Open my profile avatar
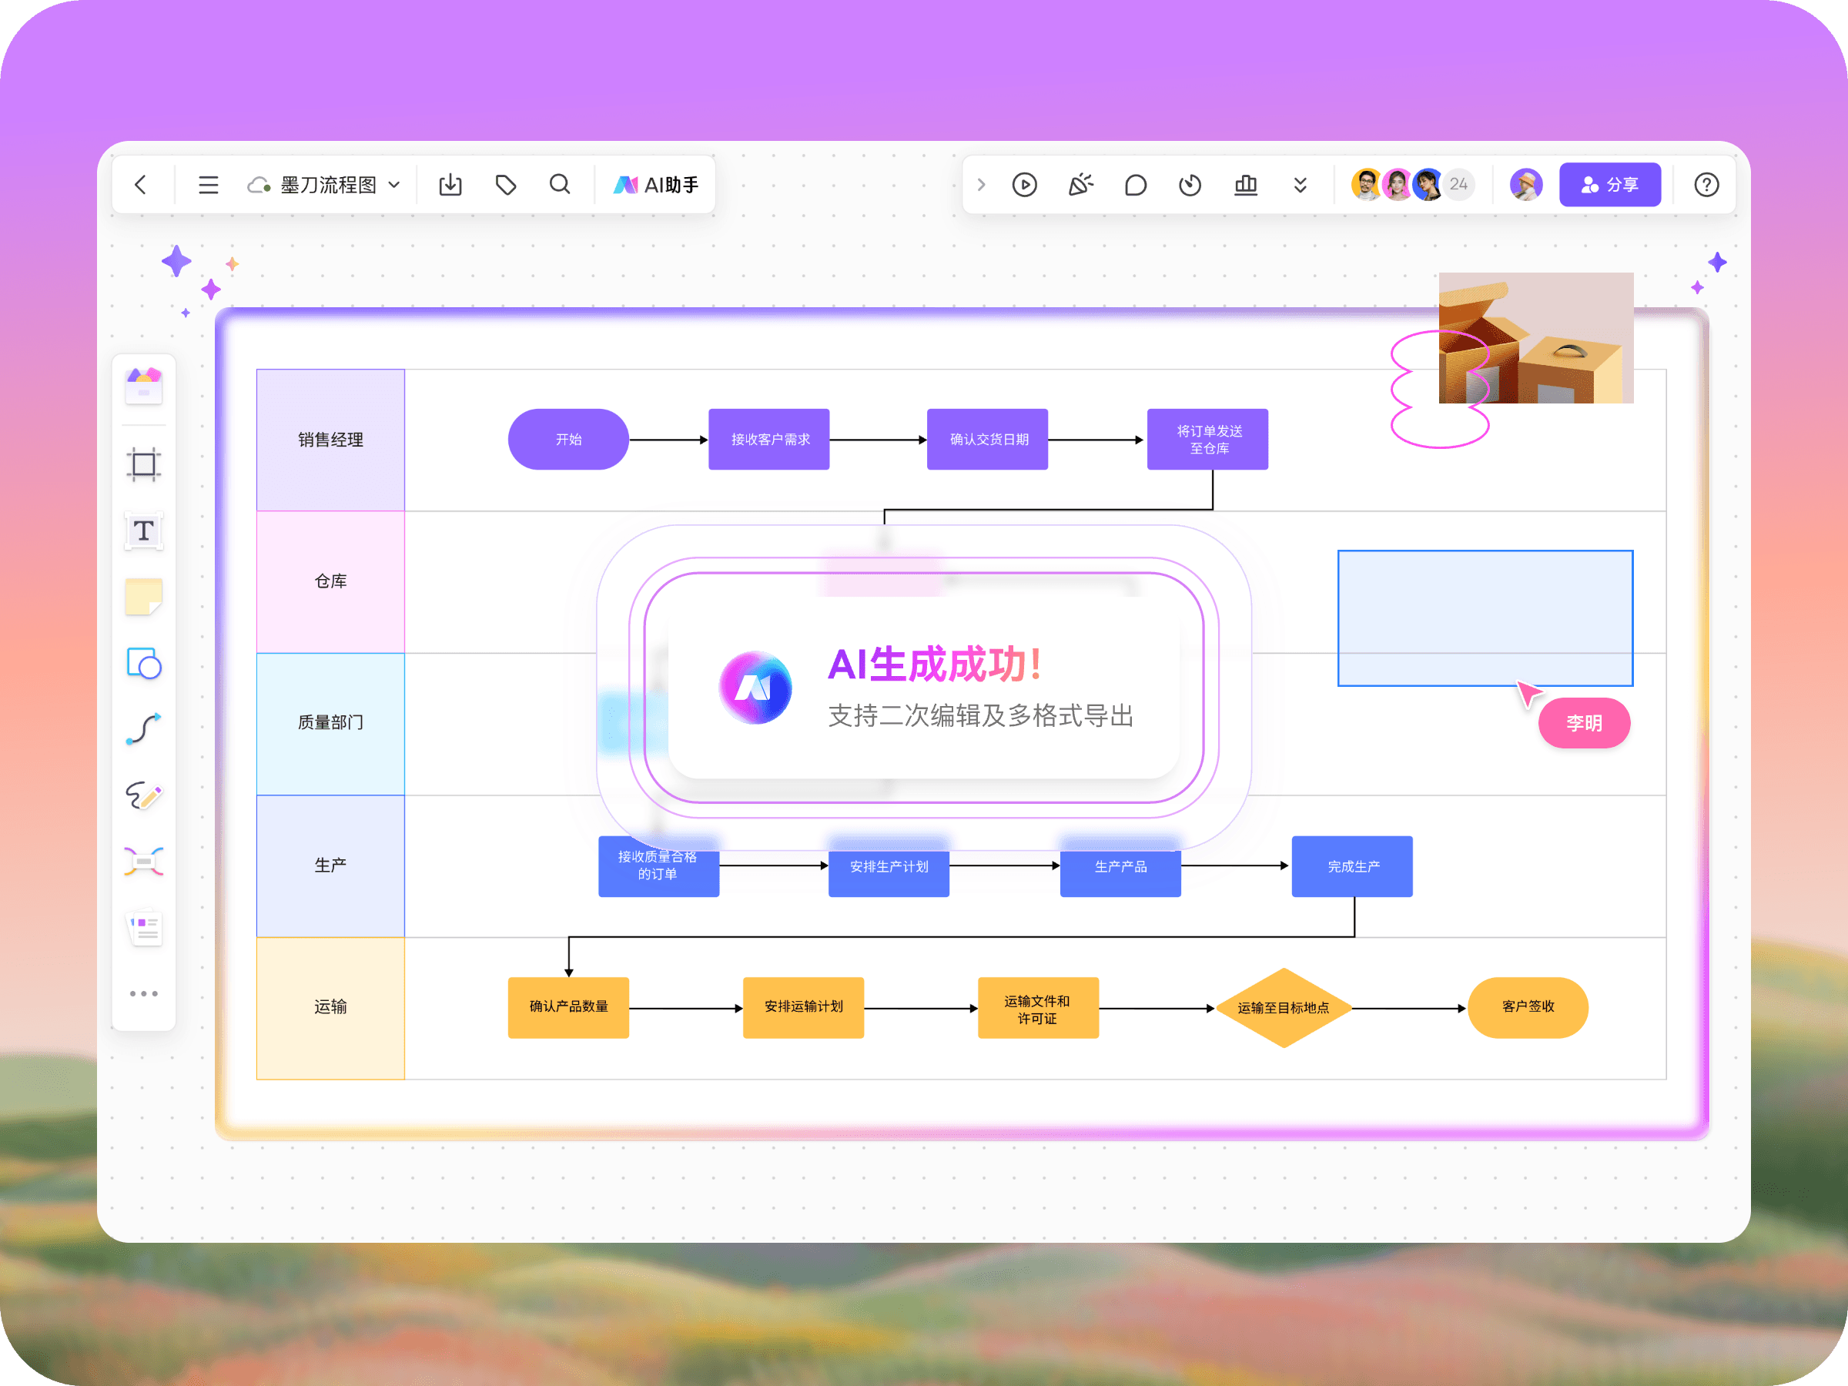Image resolution: width=1848 pixels, height=1386 pixels. pyautogui.click(x=1525, y=185)
